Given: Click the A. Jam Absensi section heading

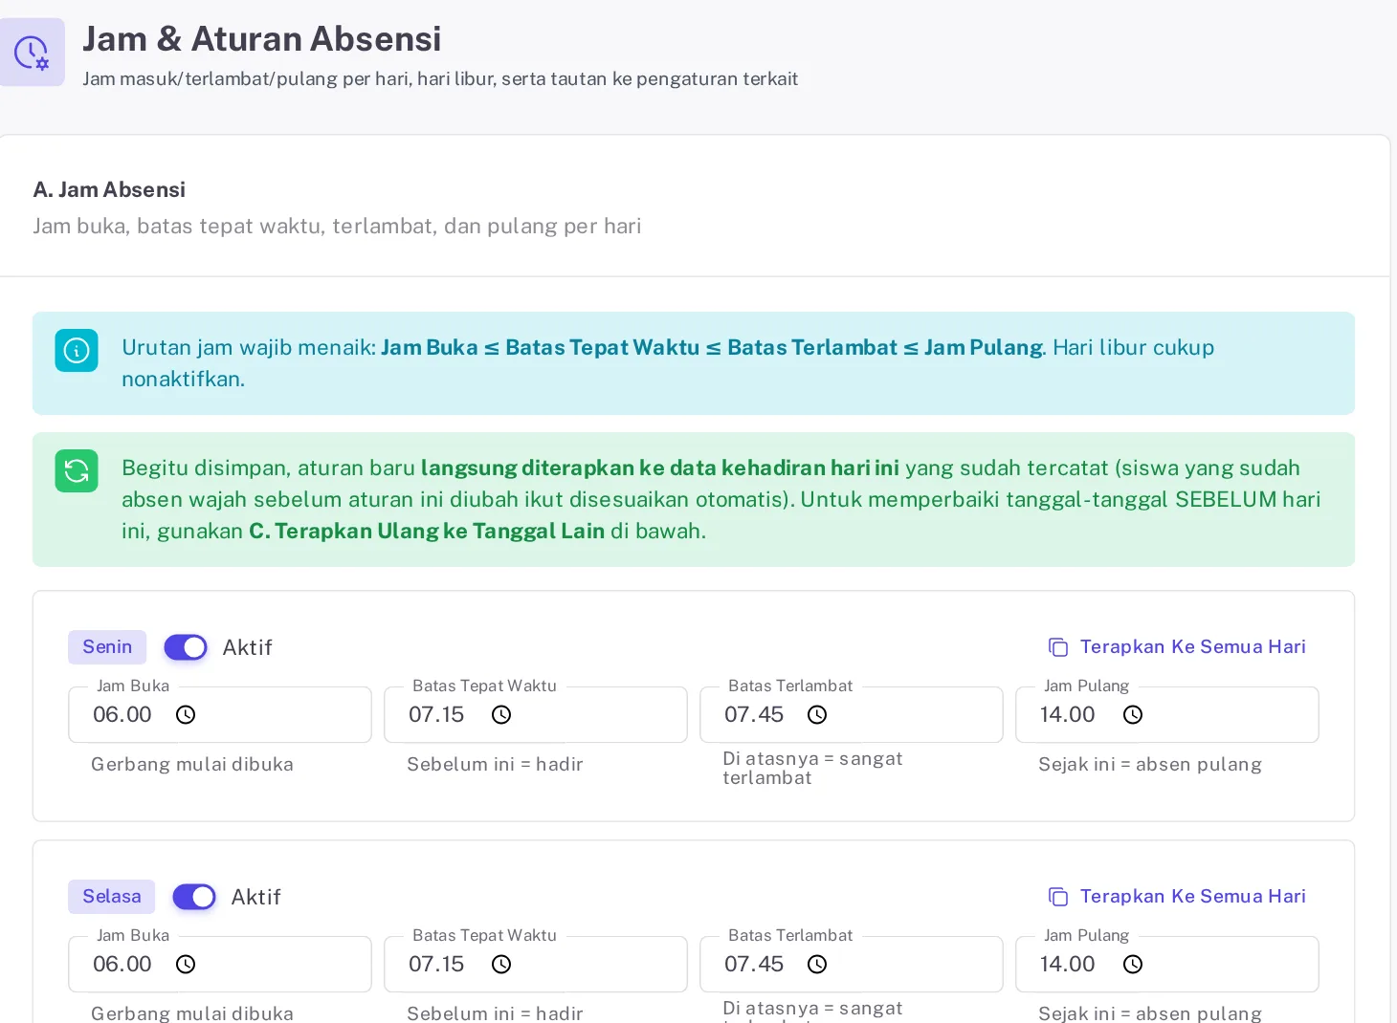Looking at the screenshot, I should 109,189.
